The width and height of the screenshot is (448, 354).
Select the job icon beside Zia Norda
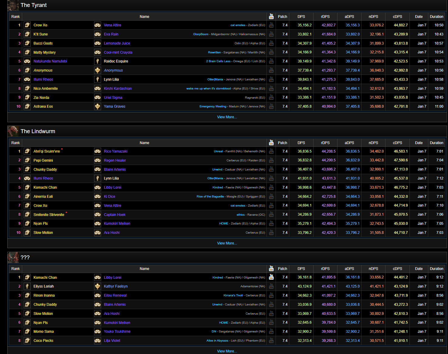pos(27,98)
